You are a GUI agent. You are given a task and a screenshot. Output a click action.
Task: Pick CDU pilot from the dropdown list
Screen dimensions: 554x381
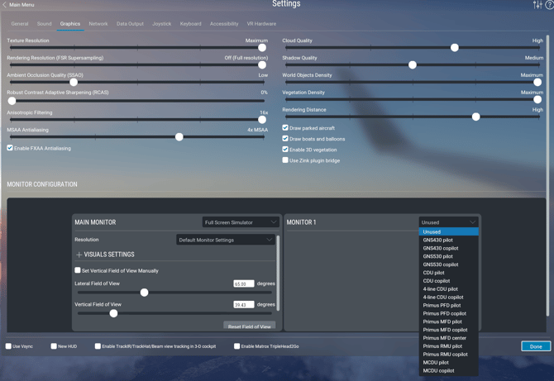pyautogui.click(x=449, y=273)
